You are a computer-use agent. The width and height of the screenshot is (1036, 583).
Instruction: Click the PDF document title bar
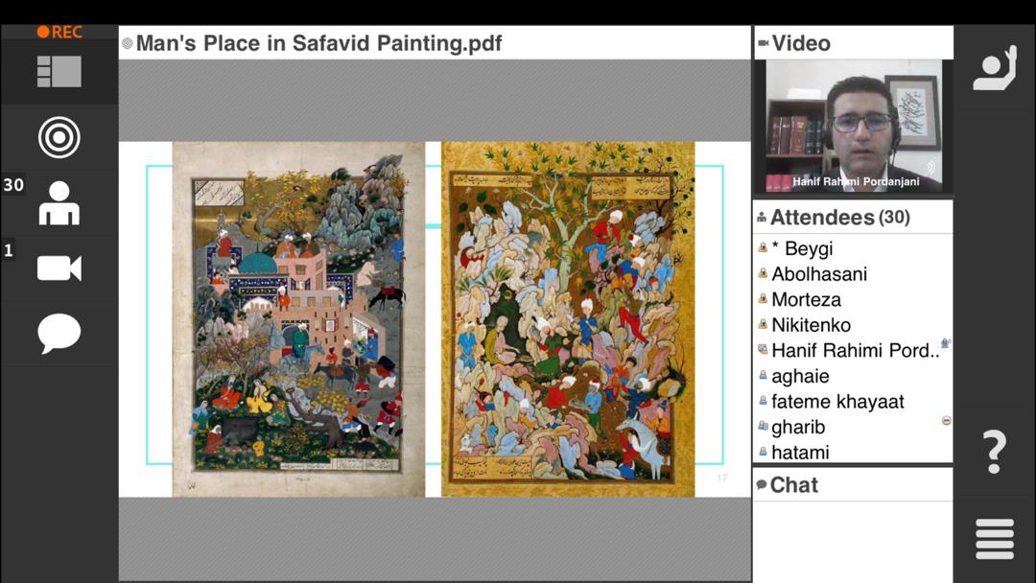click(x=435, y=43)
